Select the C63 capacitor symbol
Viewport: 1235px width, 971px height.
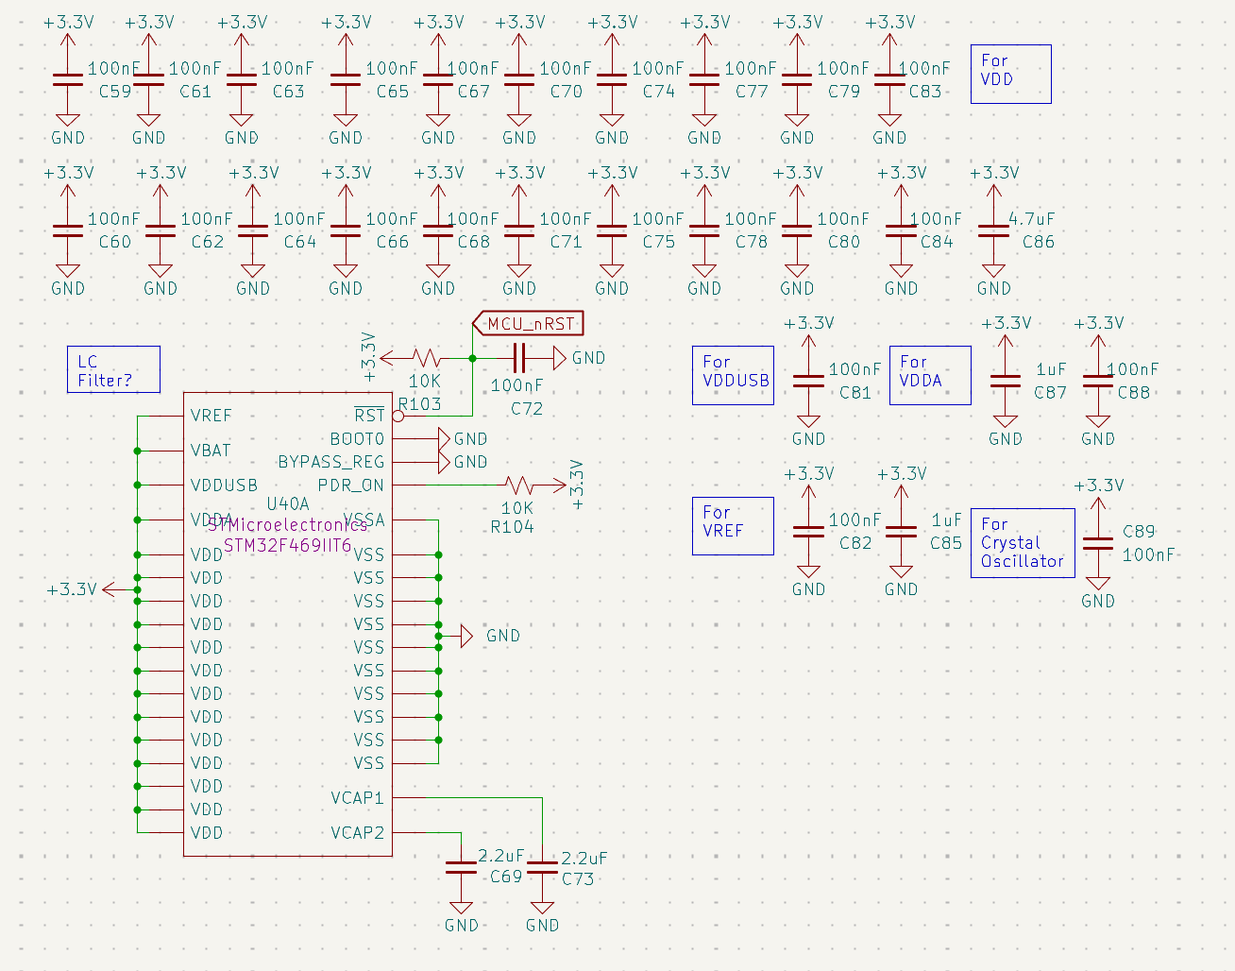point(242,80)
